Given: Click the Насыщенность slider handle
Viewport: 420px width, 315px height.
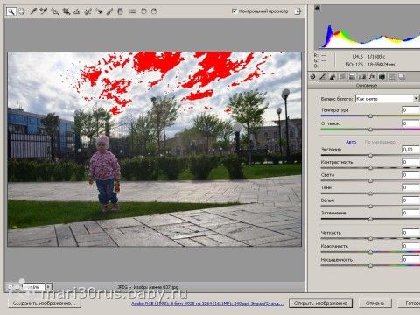Looking at the screenshot, I should point(370,265).
